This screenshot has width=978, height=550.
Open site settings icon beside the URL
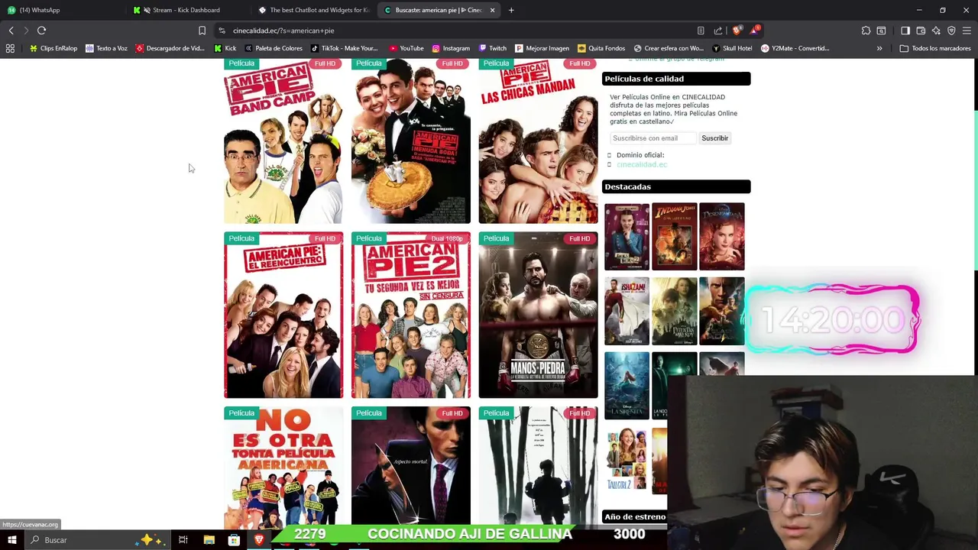tap(222, 31)
